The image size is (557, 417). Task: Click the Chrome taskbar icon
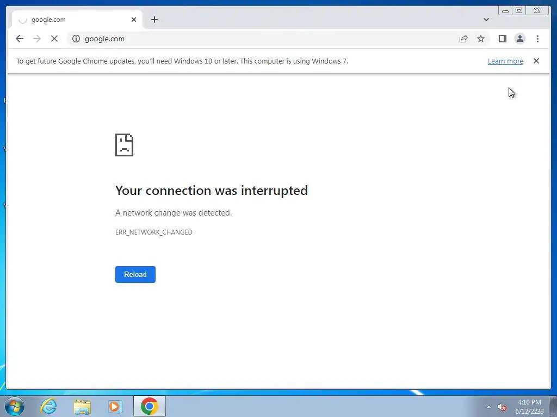pyautogui.click(x=150, y=406)
